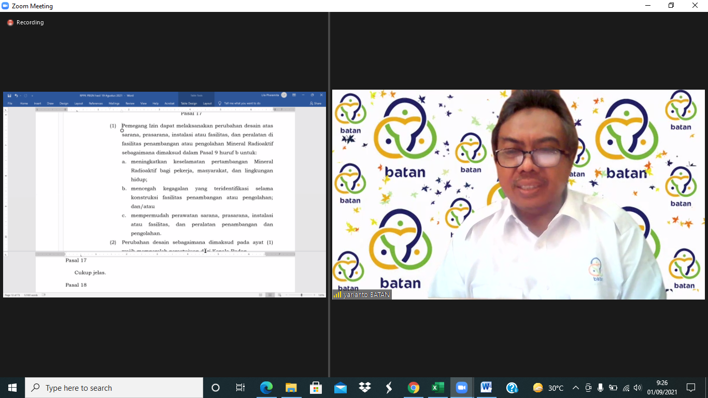Screen dimensions: 708x398
Task: Open Wi-Fi network tray icon
Action: [x=626, y=388]
